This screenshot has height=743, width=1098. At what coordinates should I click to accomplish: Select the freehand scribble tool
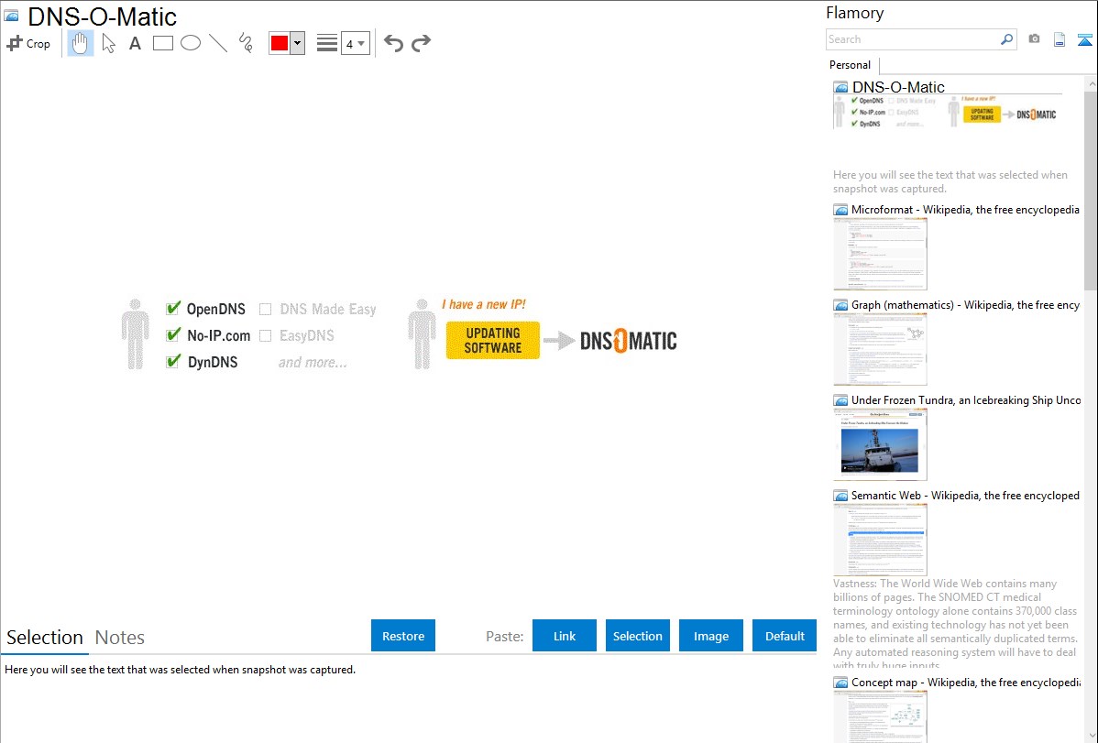coord(246,43)
